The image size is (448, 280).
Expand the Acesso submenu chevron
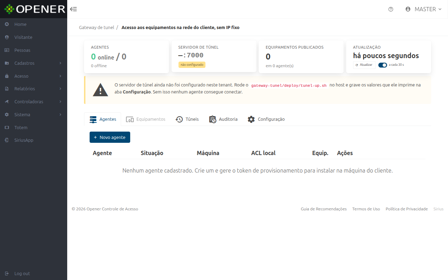pyautogui.click(x=60, y=76)
